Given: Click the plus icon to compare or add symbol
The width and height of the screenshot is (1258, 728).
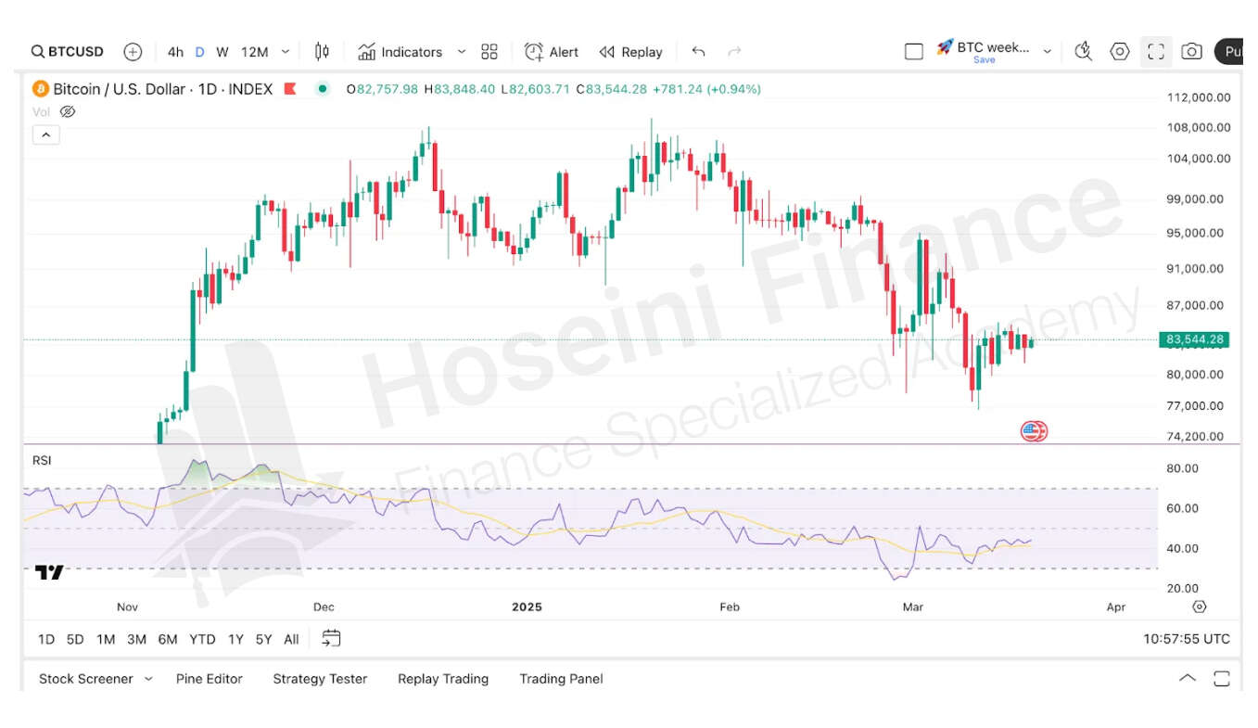Looking at the screenshot, I should point(133,52).
